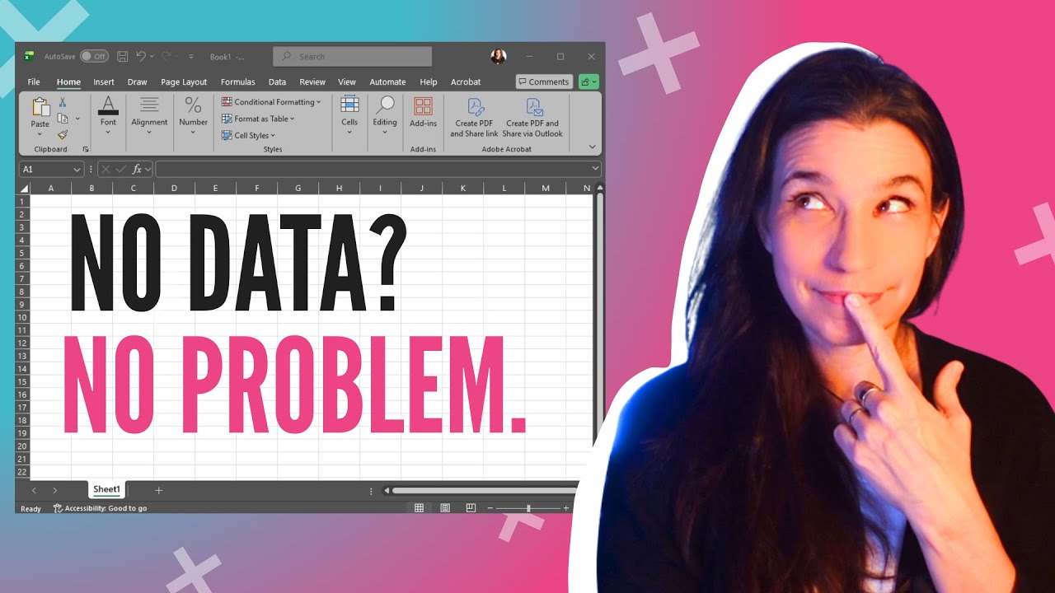Select the Sheet1 tab
The width and height of the screenshot is (1055, 593).
click(106, 489)
